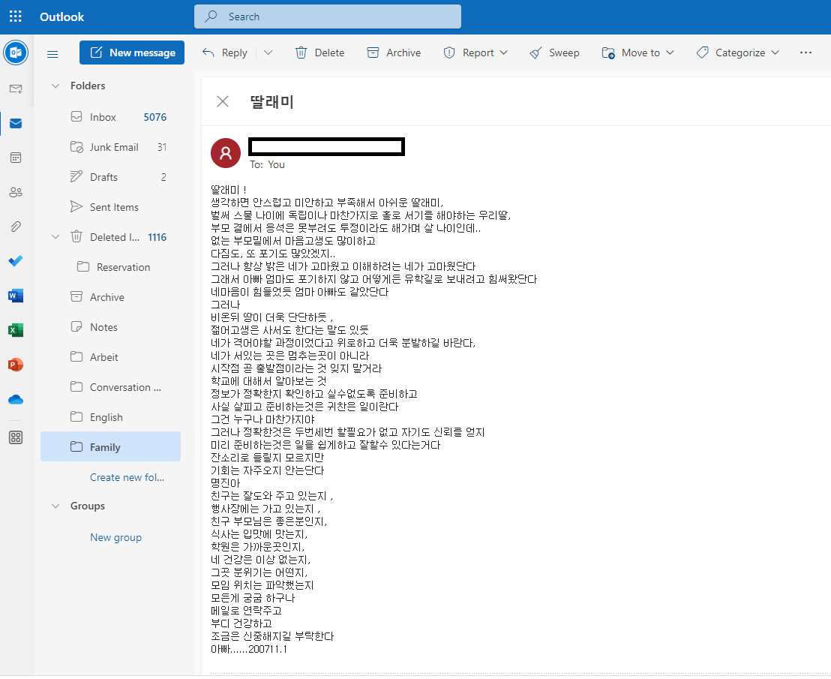Open the Drafts folder
Screen dimensions: 831x679
pos(110,177)
